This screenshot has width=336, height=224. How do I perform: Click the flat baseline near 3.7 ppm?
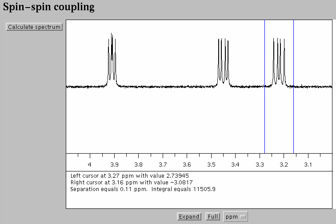pyautogui.click(x=163, y=86)
